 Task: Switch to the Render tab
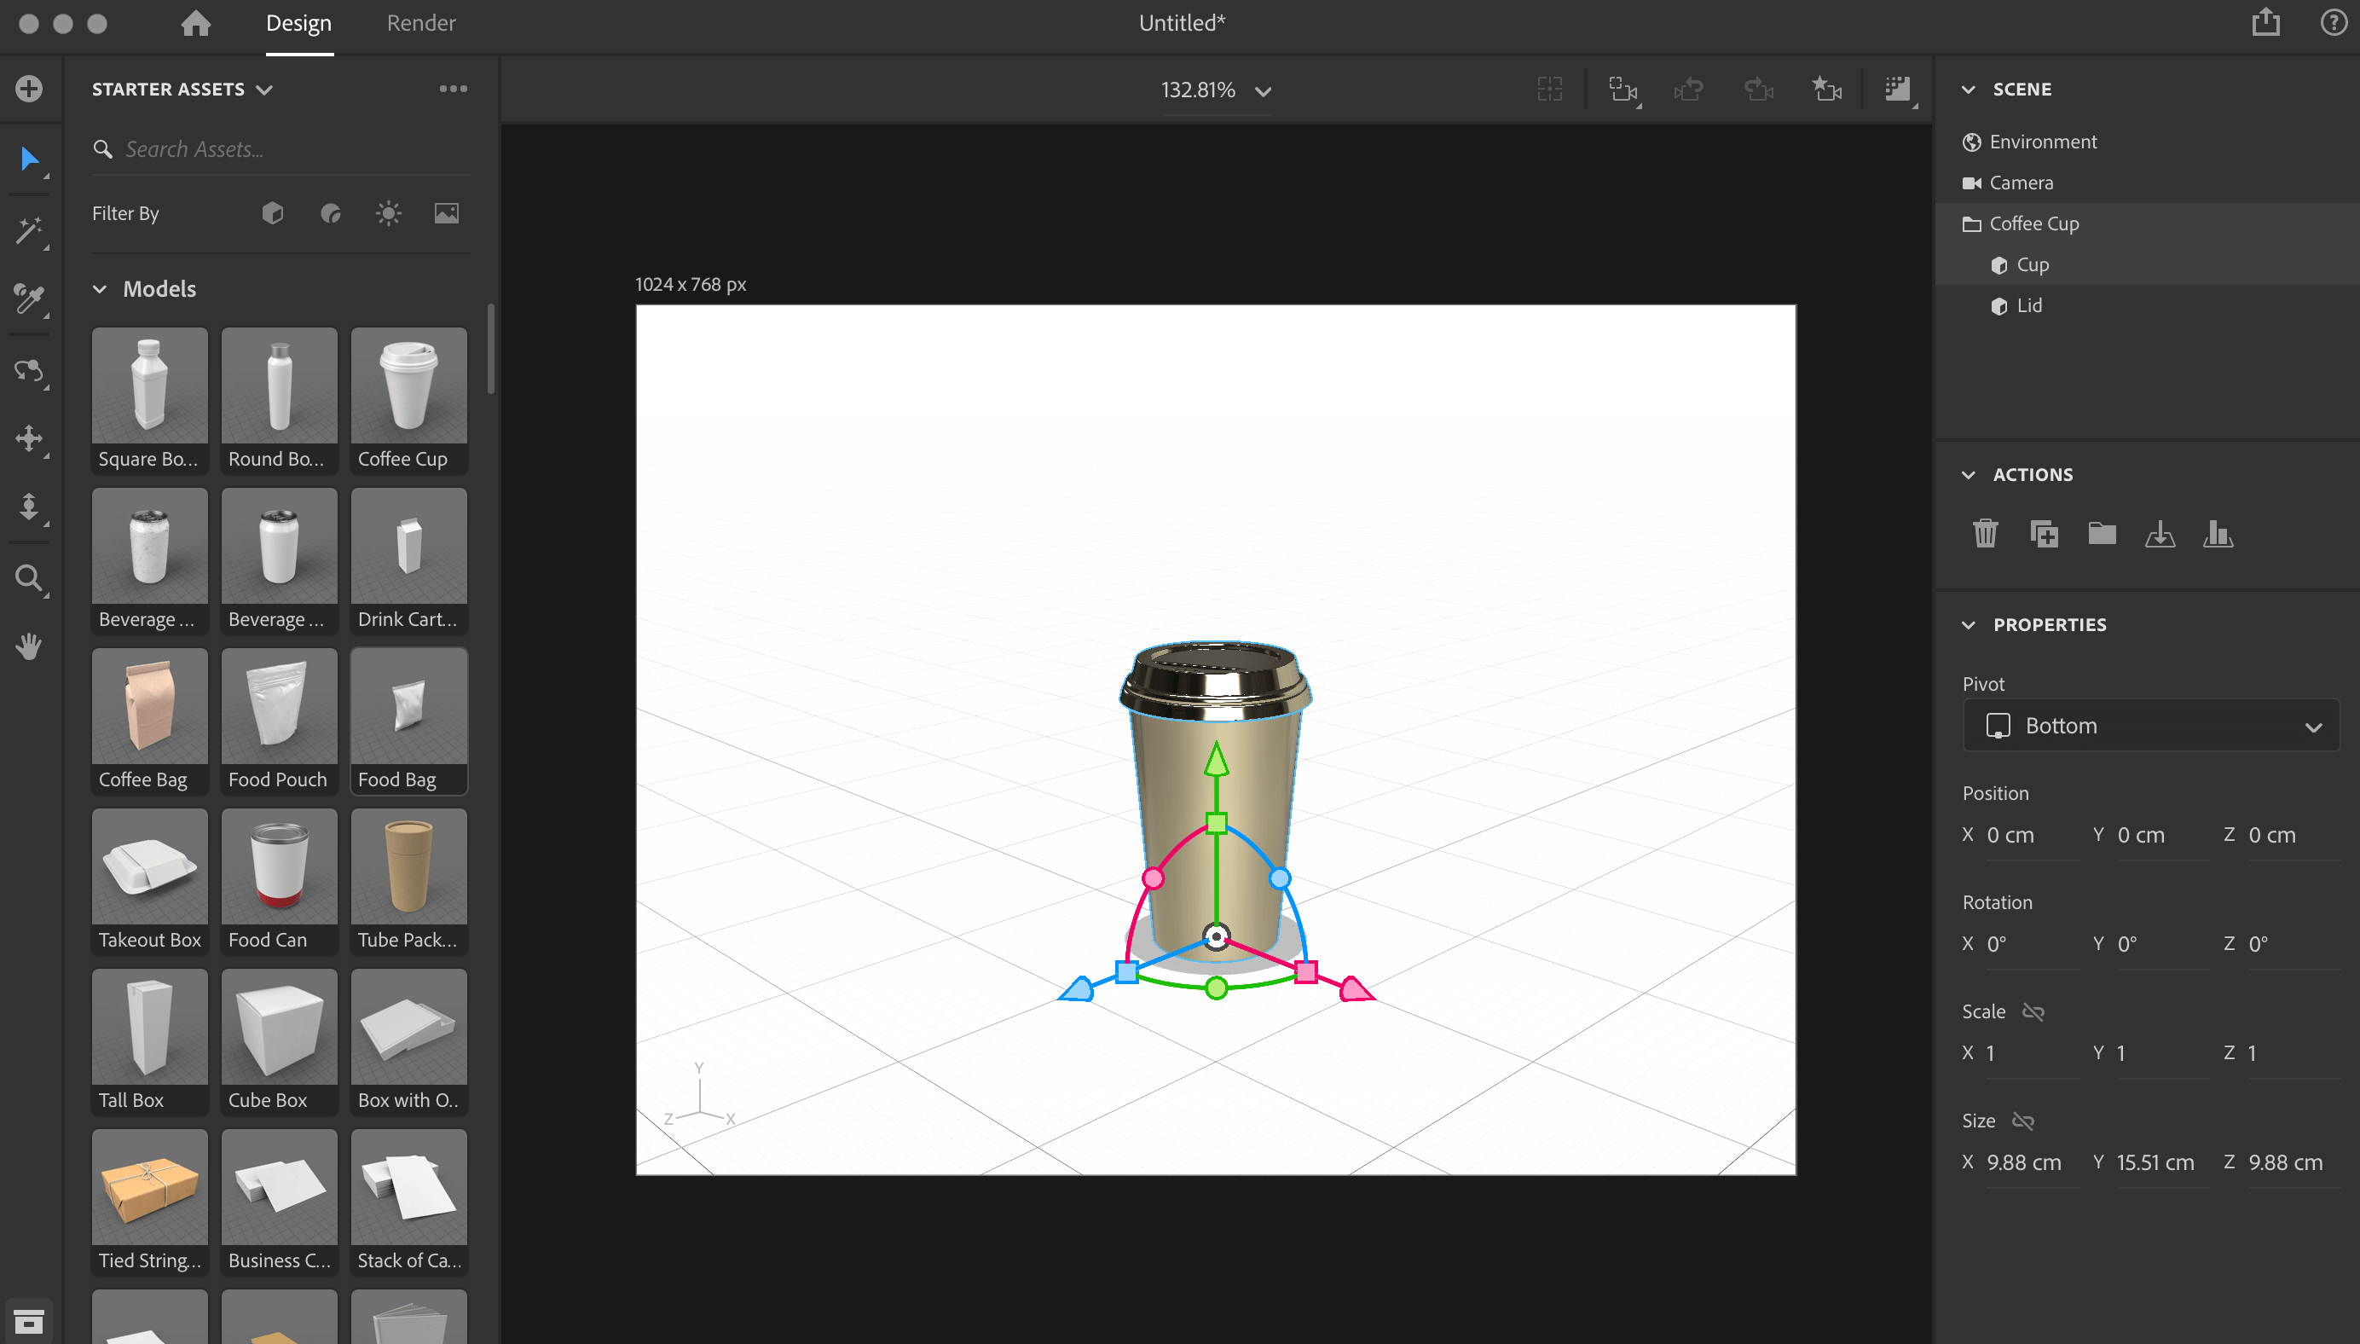[420, 22]
